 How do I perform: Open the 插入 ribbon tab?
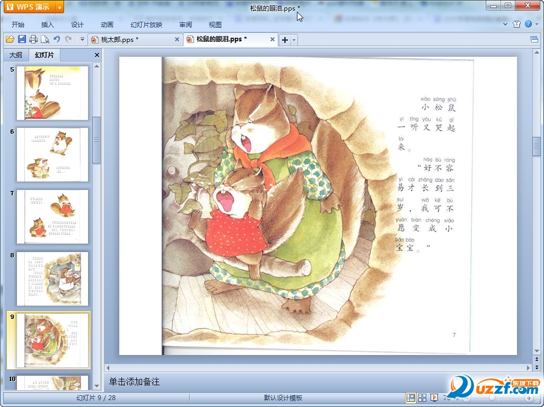pyautogui.click(x=48, y=24)
